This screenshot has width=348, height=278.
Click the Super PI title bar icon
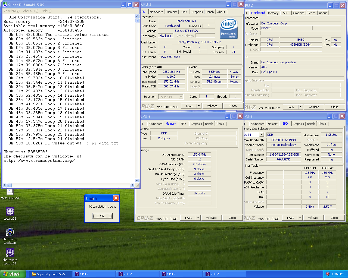click(5, 5)
